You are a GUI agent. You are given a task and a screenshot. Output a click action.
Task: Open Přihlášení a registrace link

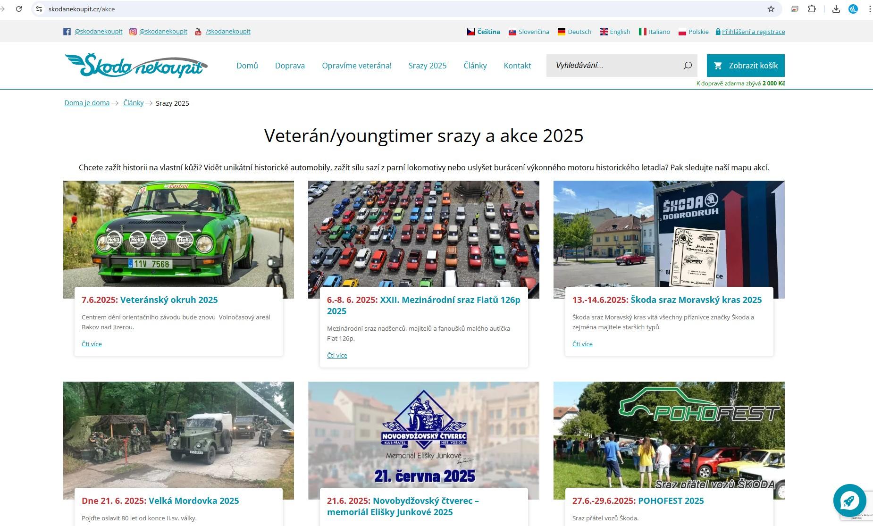[x=753, y=32]
